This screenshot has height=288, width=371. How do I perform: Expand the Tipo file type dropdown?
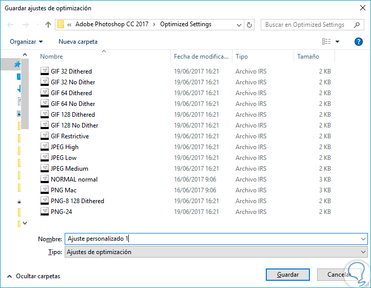[363, 252]
